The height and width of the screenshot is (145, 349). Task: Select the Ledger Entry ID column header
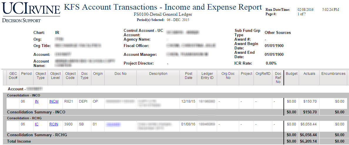click(207, 76)
